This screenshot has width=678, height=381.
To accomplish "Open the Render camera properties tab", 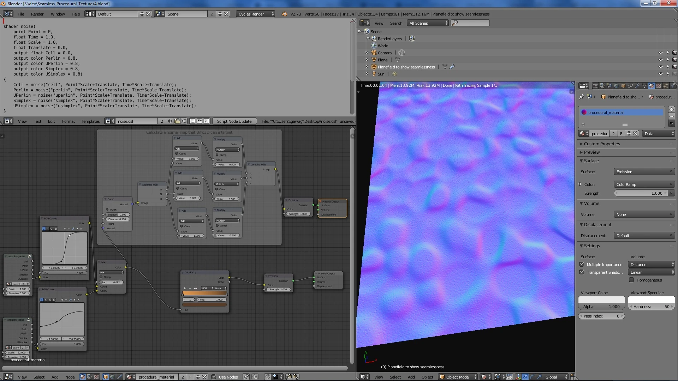I will point(595,86).
